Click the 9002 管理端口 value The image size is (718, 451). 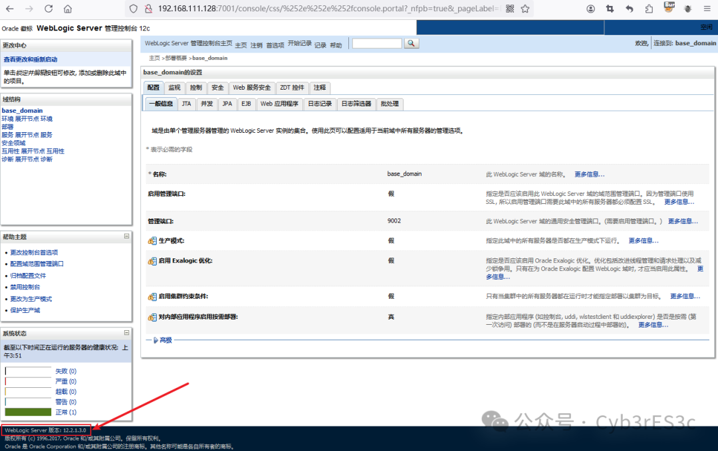point(394,221)
